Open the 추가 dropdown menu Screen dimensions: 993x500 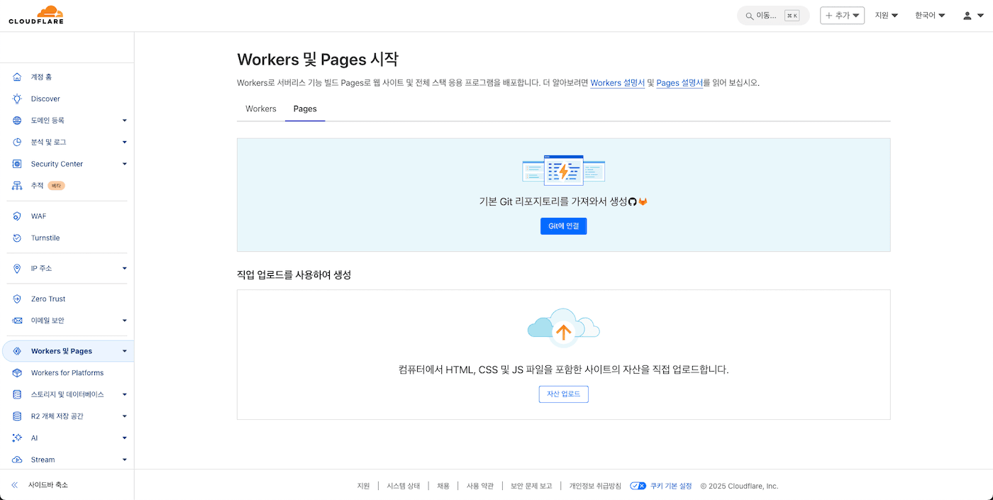842,14
